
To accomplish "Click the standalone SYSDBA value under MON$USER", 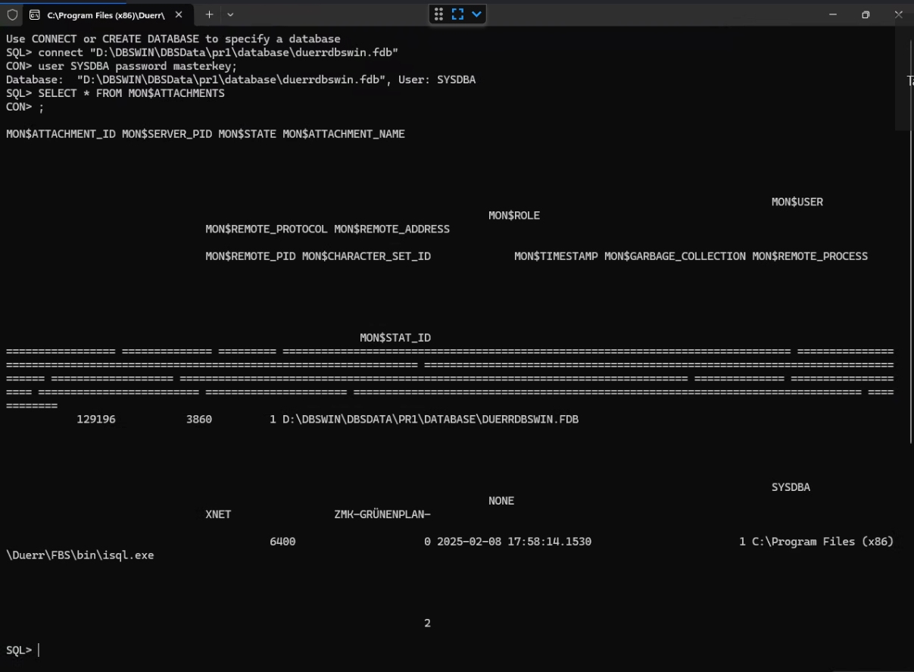I will [x=791, y=487].
